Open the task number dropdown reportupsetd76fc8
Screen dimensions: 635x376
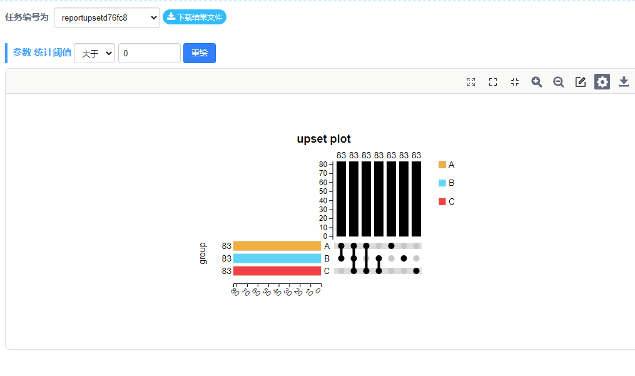[x=107, y=18]
